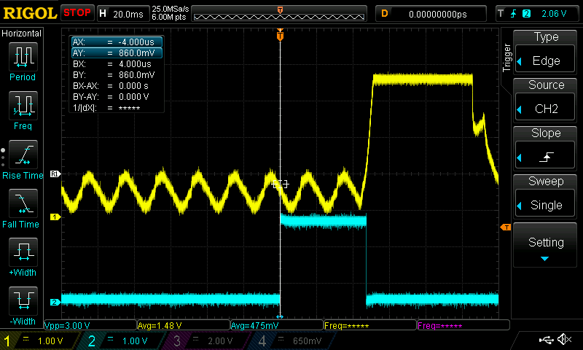Click the STOP run status indicator

pos(77,12)
